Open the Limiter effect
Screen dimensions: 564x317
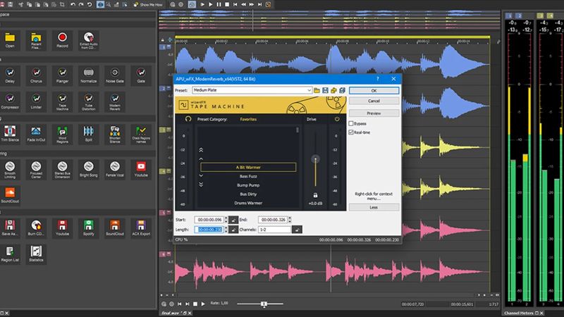[x=36, y=101]
